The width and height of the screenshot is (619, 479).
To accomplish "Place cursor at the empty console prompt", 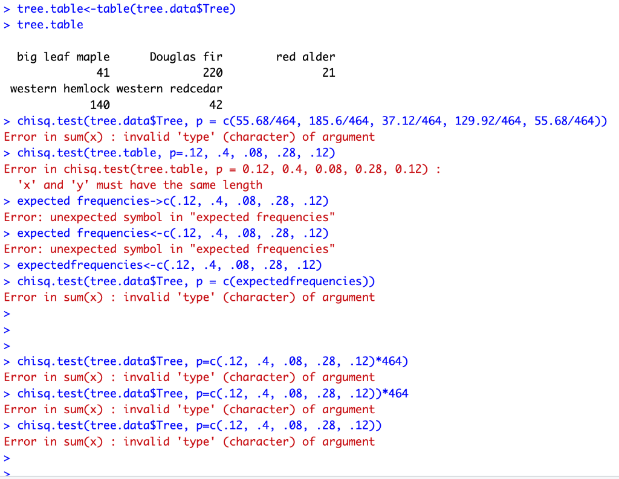I will (x=7, y=313).
